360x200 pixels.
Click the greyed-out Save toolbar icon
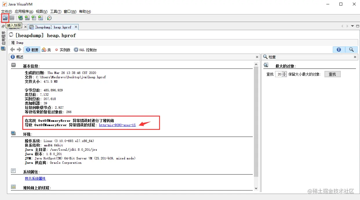point(12,18)
